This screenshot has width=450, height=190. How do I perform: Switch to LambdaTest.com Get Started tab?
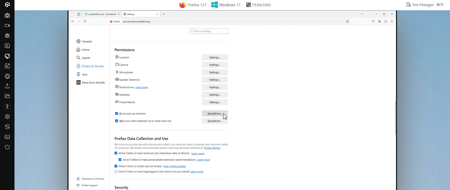102,14
